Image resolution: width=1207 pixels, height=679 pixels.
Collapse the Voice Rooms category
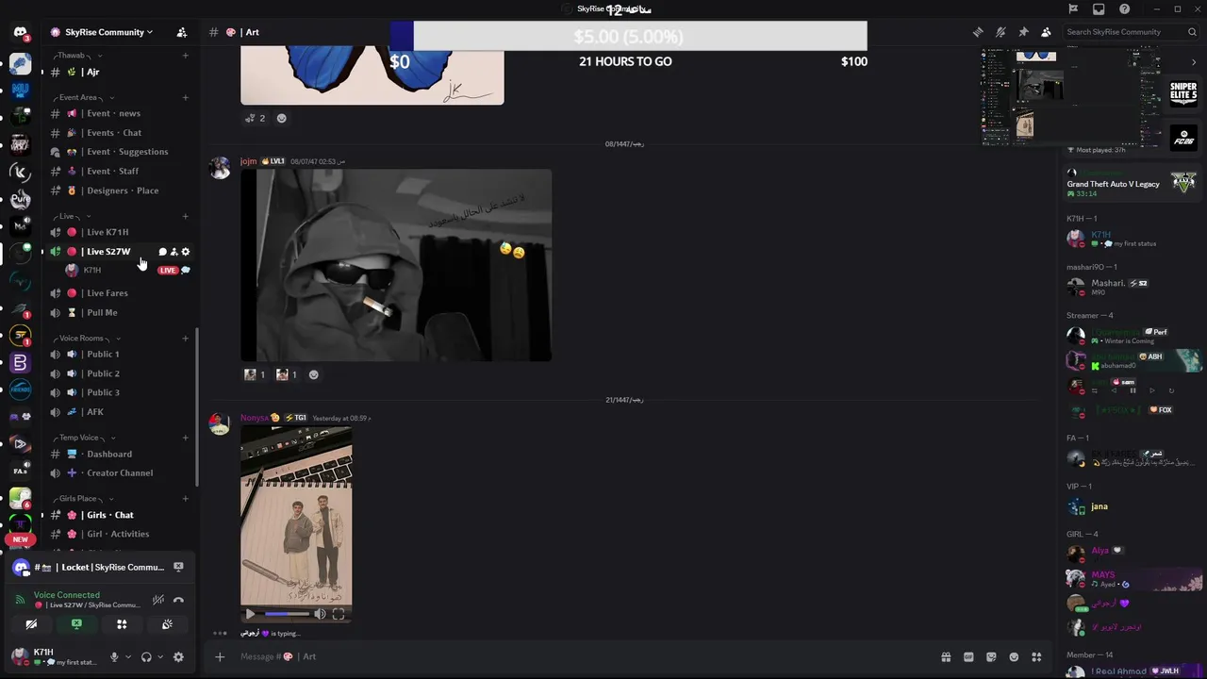86,338
